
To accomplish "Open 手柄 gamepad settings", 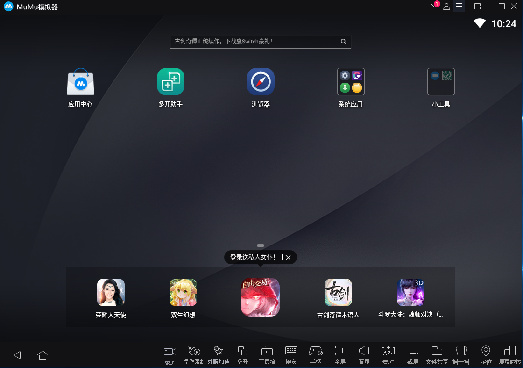I will click(x=316, y=355).
